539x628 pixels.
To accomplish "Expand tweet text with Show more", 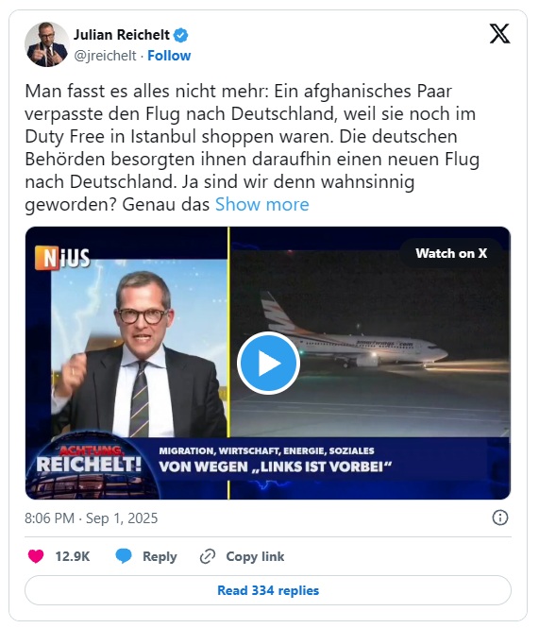I will pos(262,205).
